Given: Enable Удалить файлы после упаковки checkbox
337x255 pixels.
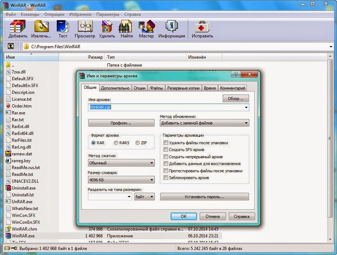Looking at the screenshot, I should [x=166, y=142].
